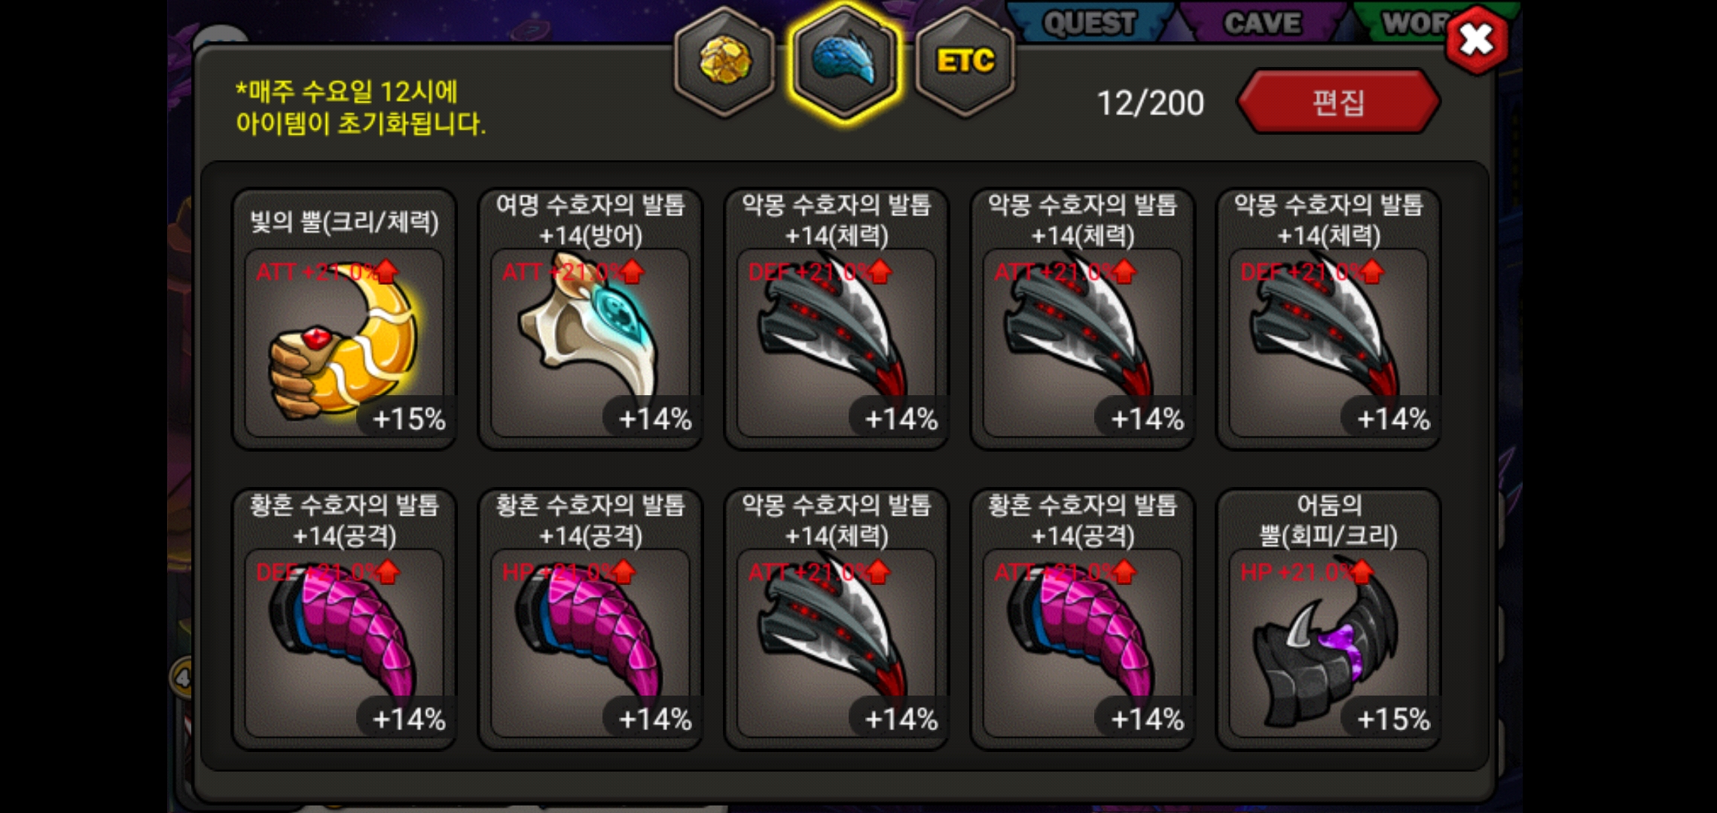Select first-row 악몽 claw with ATT bonus
This screenshot has width=1717, height=813.
pyautogui.click(x=1083, y=319)
